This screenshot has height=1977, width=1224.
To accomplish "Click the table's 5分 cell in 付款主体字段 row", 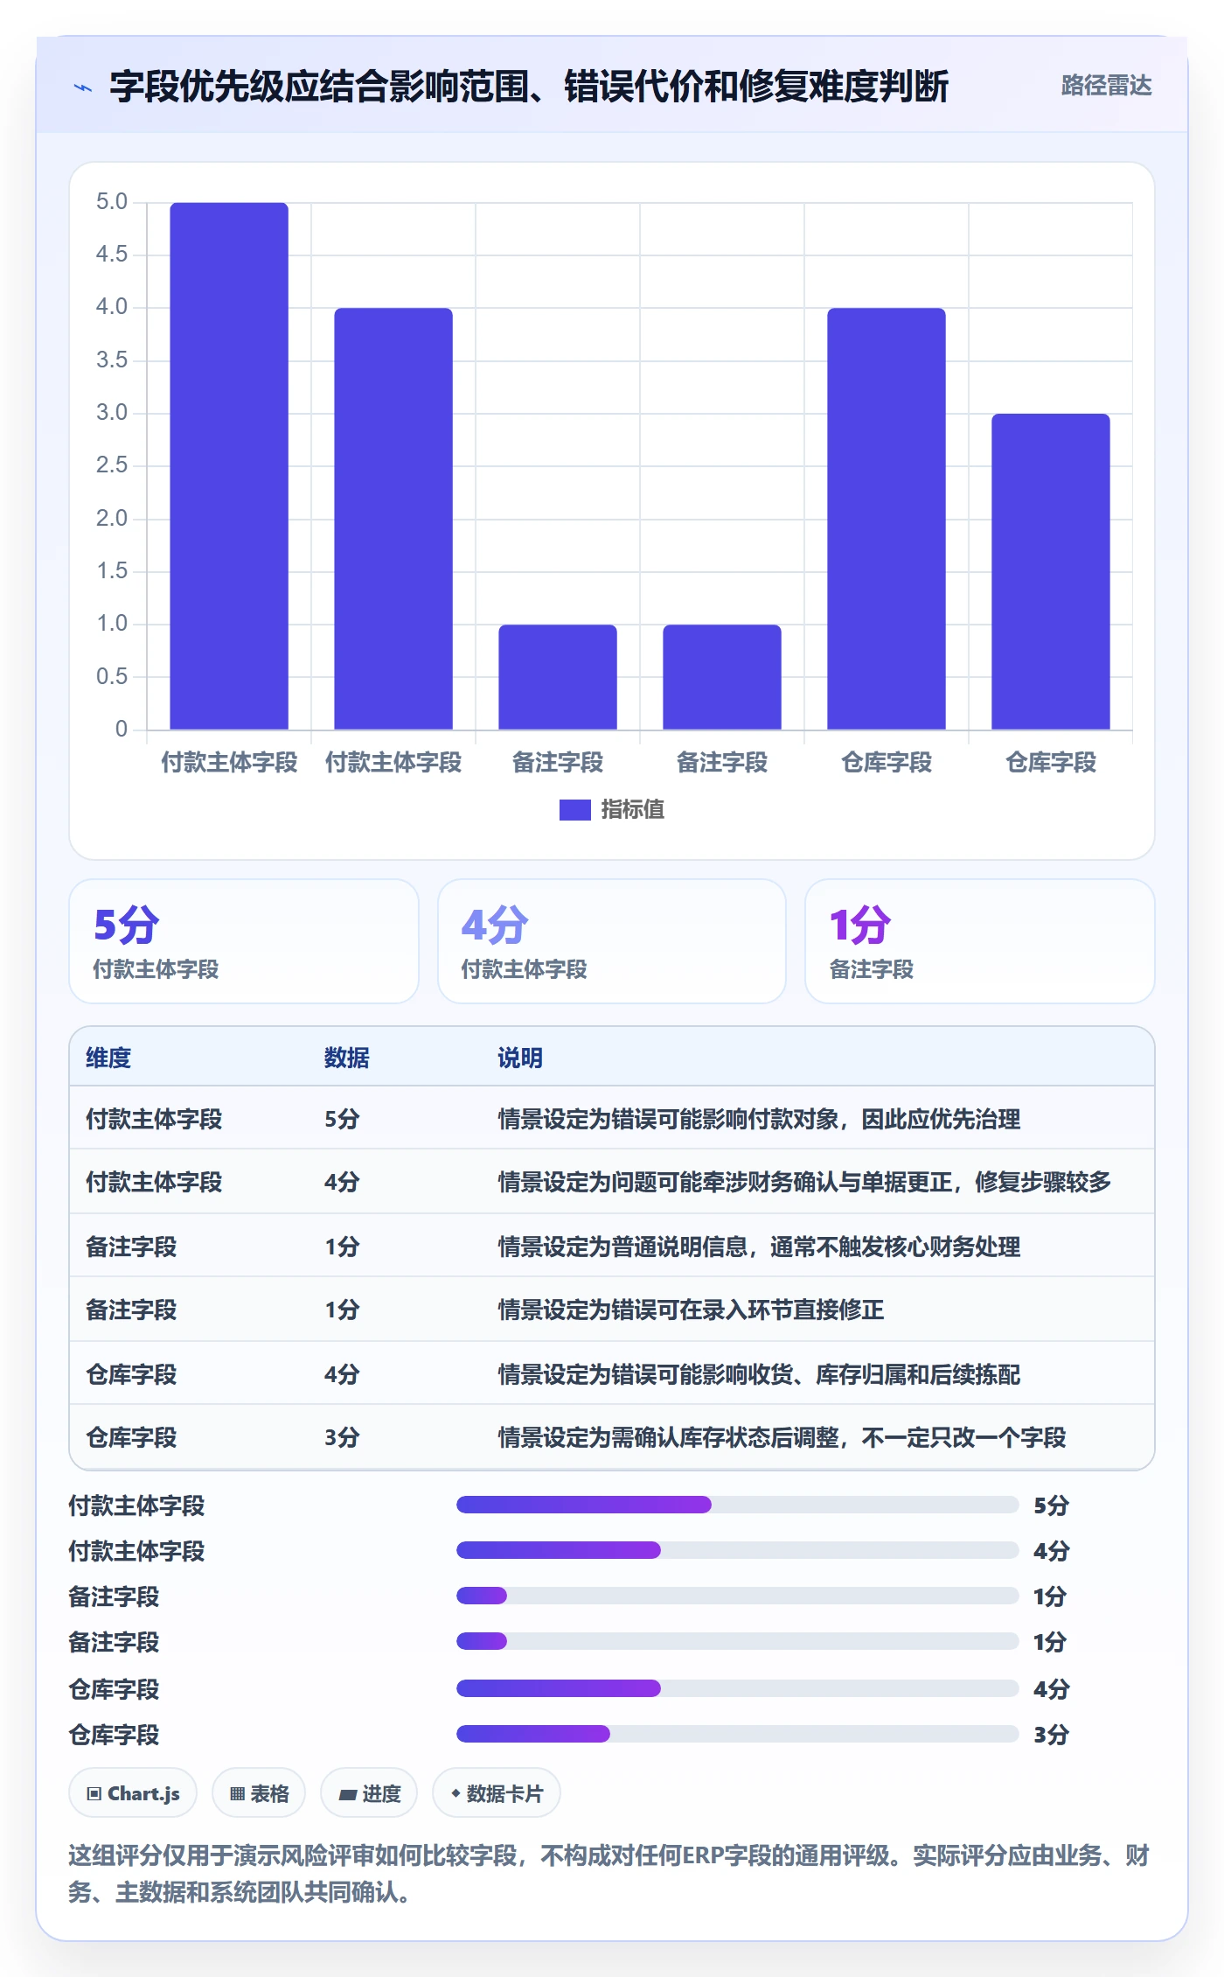I will tap(342, 1119).
